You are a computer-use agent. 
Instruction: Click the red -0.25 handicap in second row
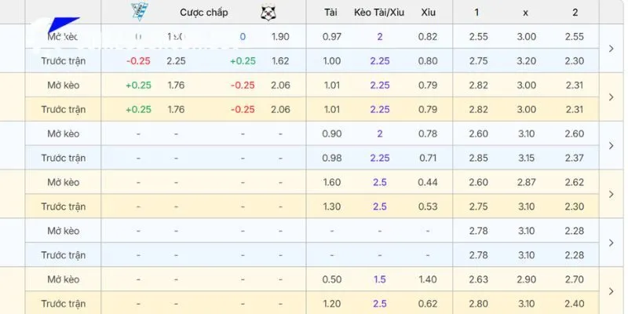click(138, 61)
